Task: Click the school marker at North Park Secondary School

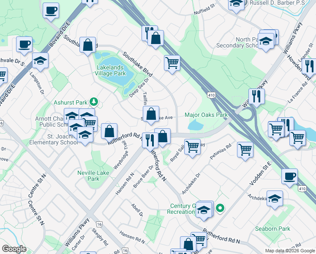Action: pyautogui.click(x=266, y=41)
